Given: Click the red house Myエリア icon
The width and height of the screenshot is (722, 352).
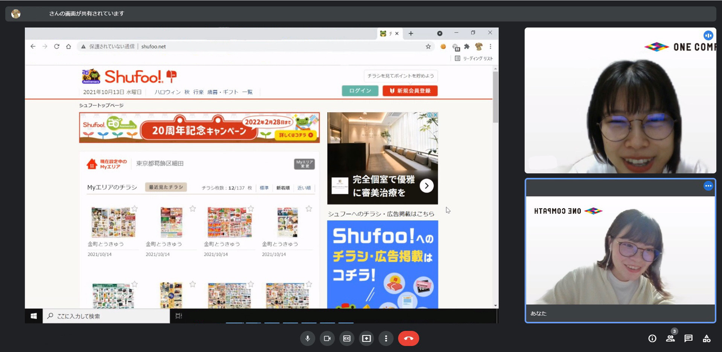Looking at the screenshot, I should coord(92,164).
